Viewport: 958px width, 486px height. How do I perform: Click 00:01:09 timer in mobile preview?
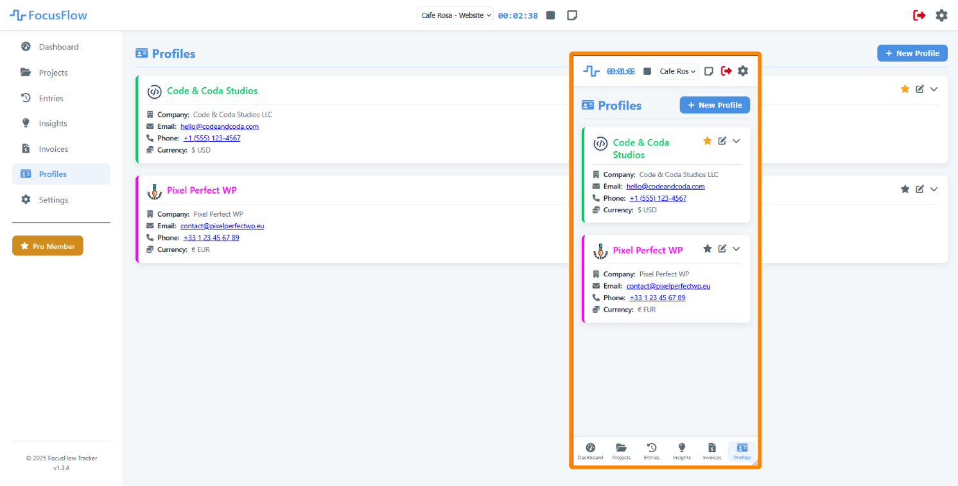[x=621, y=71]
